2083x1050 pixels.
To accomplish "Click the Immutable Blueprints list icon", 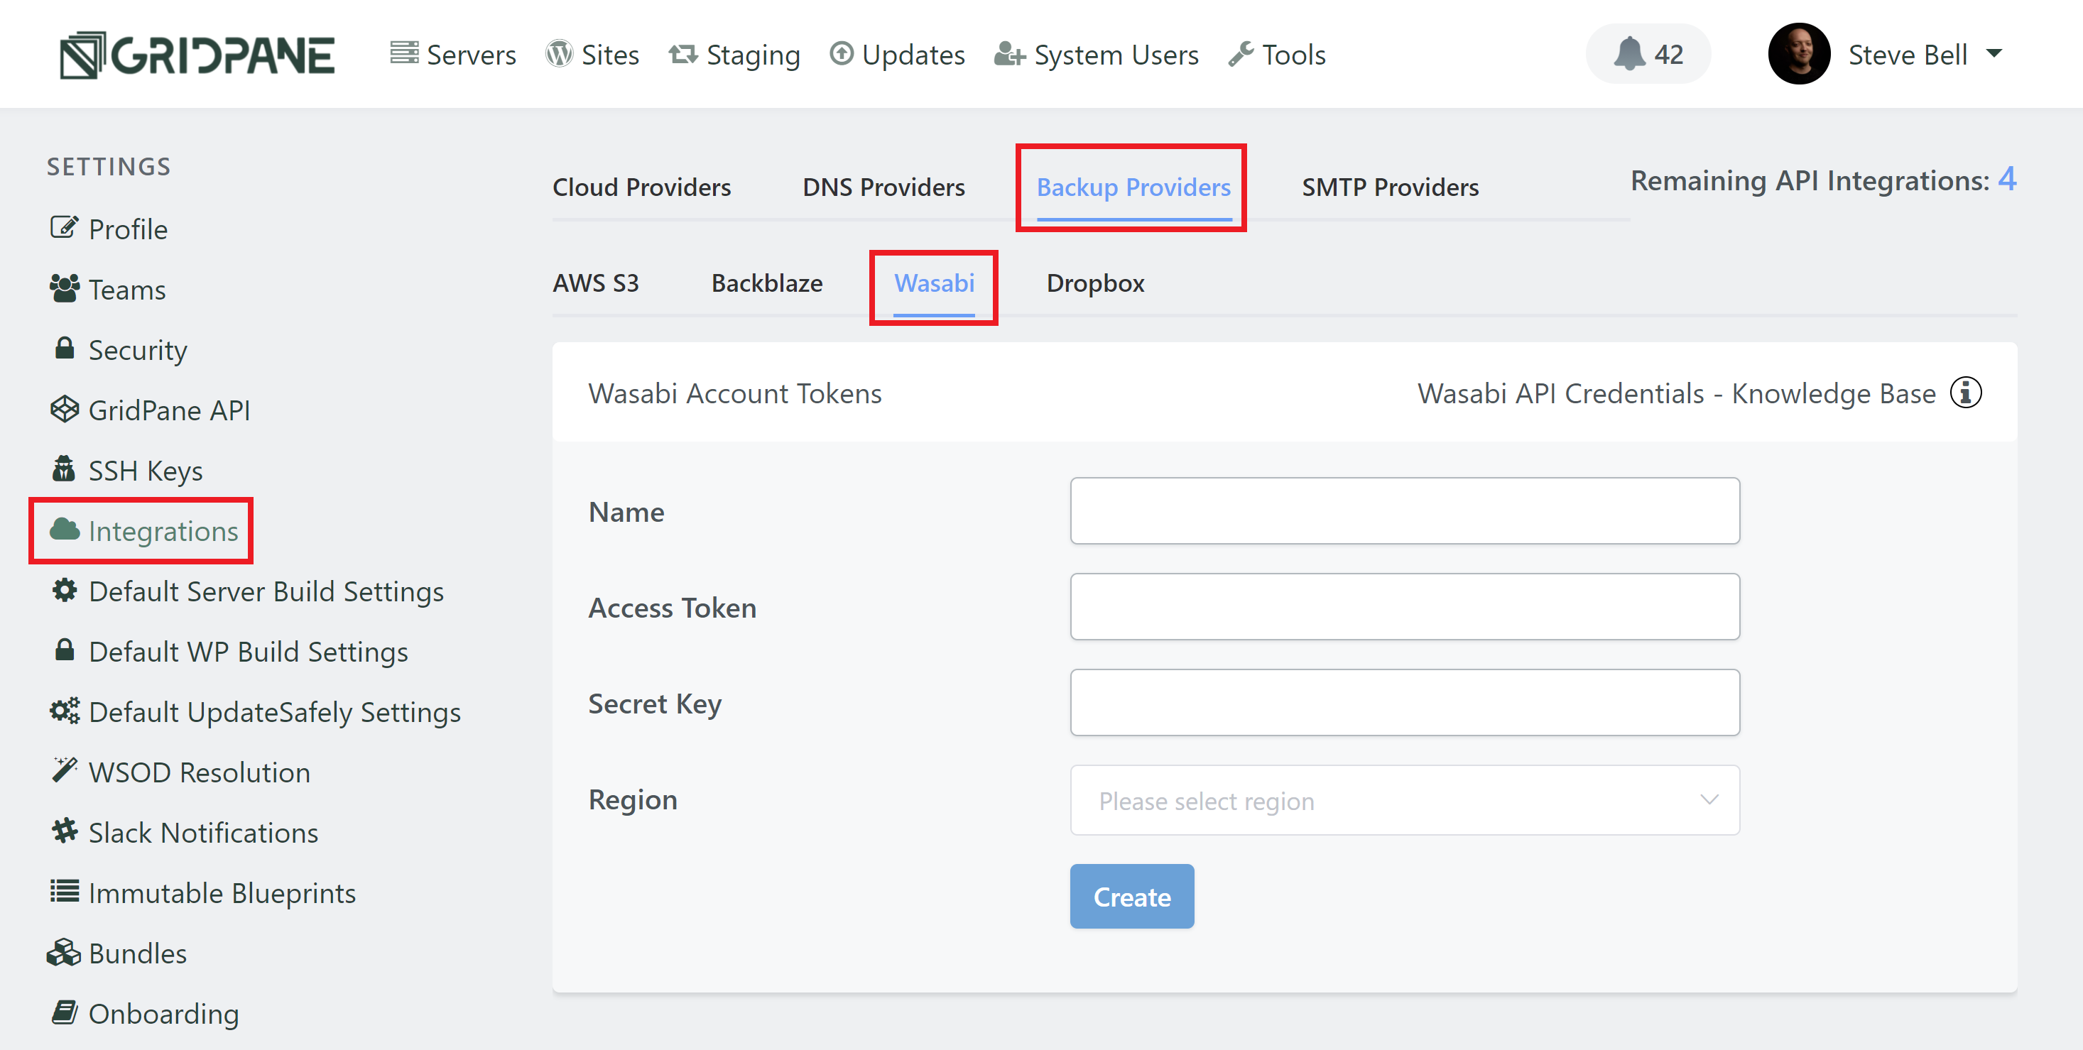I will click(65, 892).
